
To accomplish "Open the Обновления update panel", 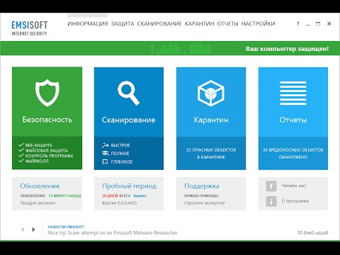I will pyautogui.click(x=47, y=193).
